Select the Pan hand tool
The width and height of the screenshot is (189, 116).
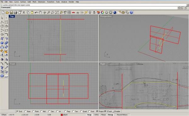point(40,12)
